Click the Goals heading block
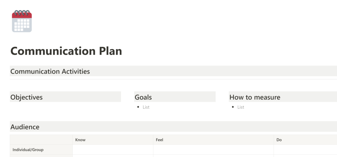The height and width of the screenshot is (157, 337). click(175, 97)
